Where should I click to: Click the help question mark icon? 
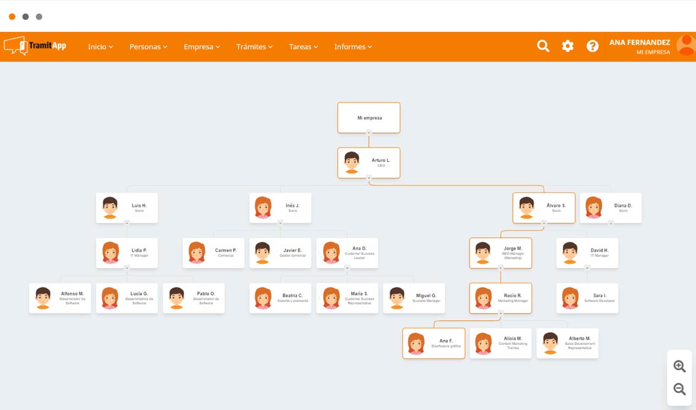[x=592, y=46]
